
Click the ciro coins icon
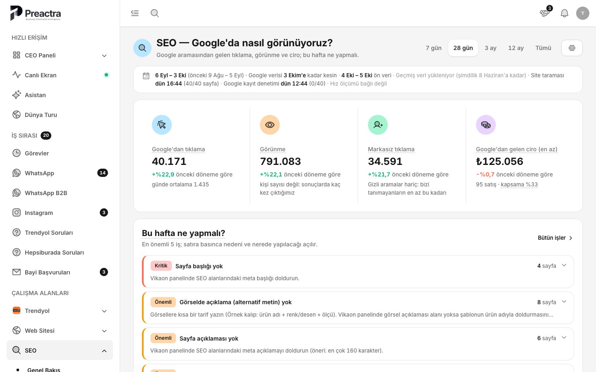[486, 125]
